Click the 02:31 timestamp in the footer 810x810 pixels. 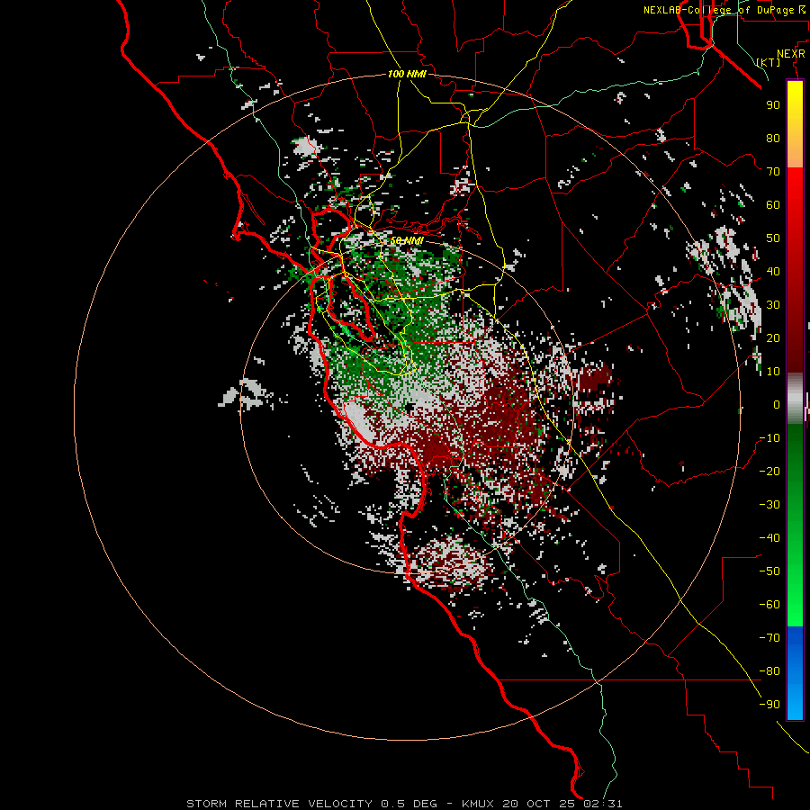pyautogui.click(x=603, y=804)
